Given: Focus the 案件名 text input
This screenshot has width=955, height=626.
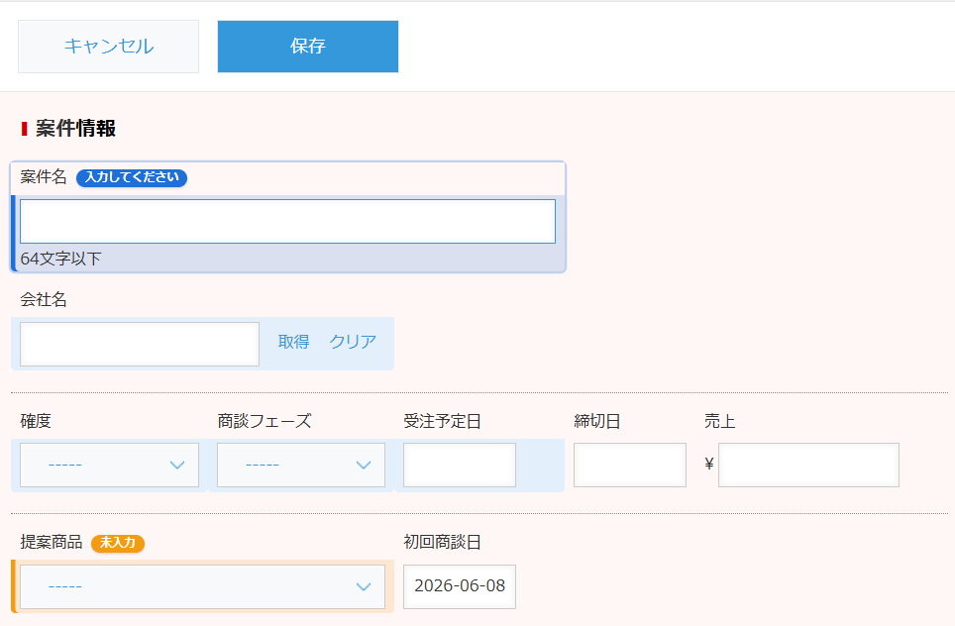Looking at the screenshot, I should point(287,221).
